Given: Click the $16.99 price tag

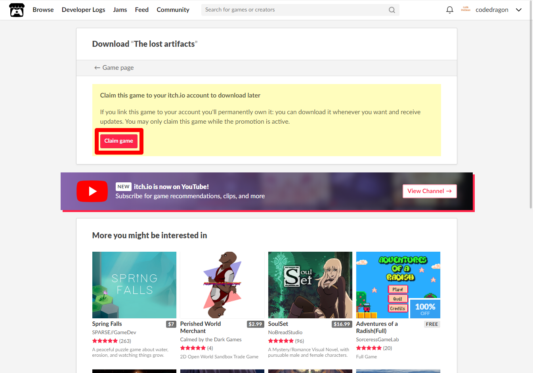Looking at the screenshot, I should click(x=342, y=324).
